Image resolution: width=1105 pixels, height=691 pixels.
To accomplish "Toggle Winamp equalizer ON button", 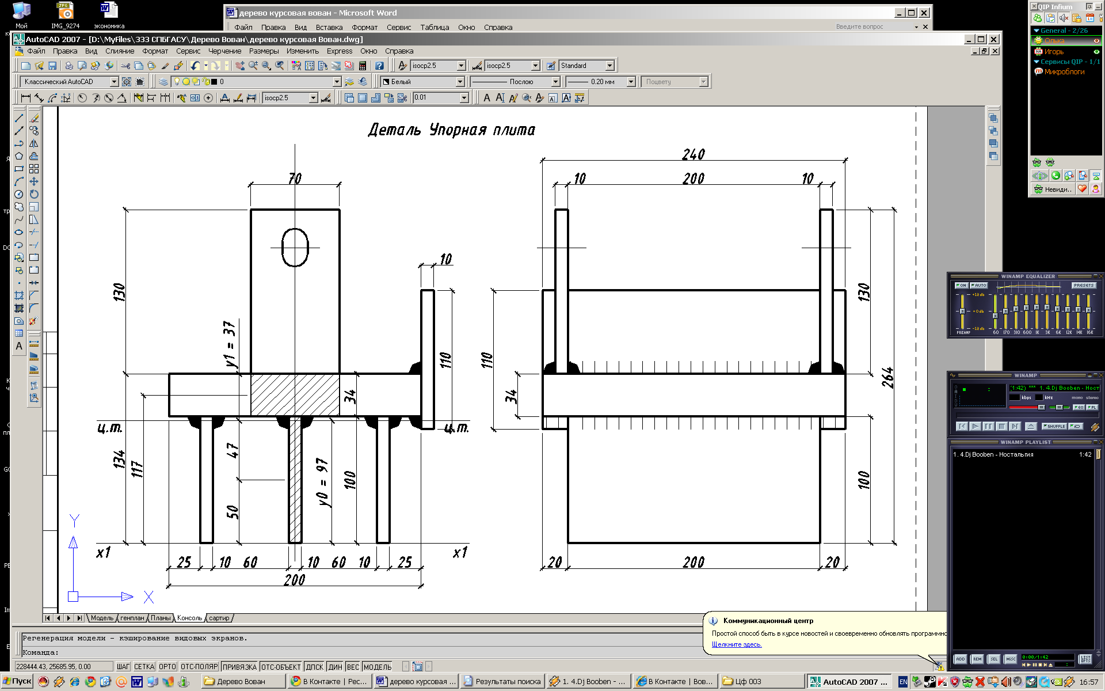I will (961, 286).
